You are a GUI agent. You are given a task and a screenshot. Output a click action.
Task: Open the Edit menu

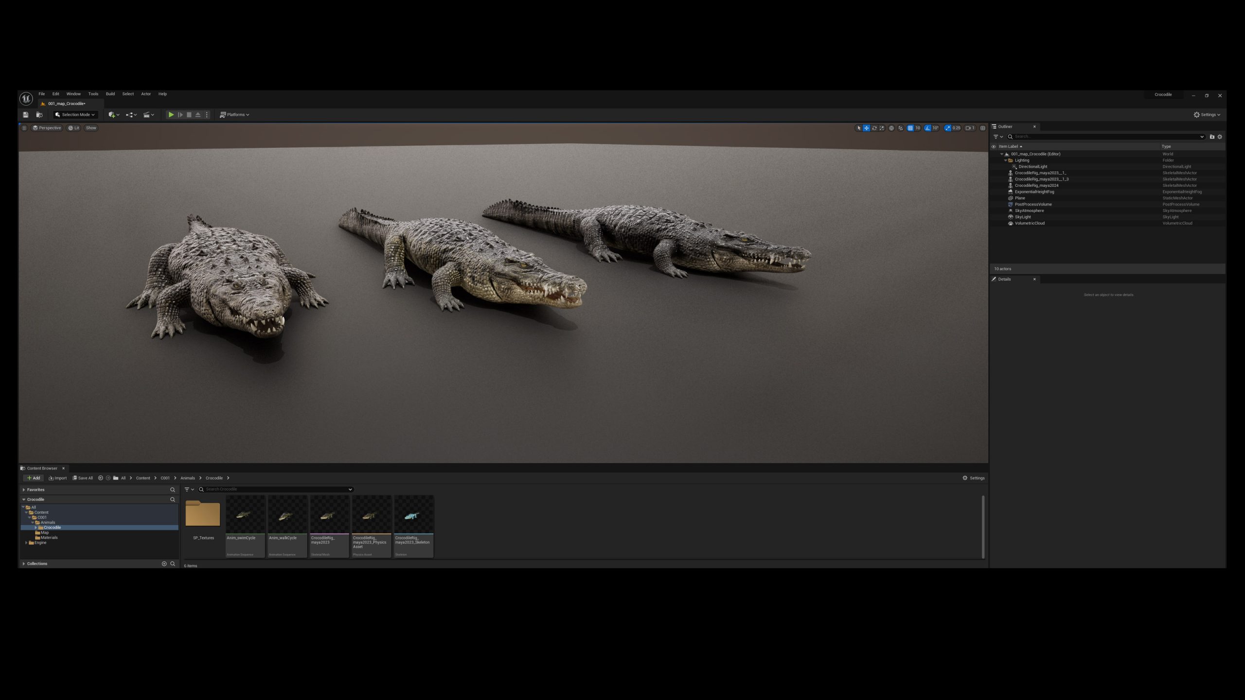tap(56, 94)
